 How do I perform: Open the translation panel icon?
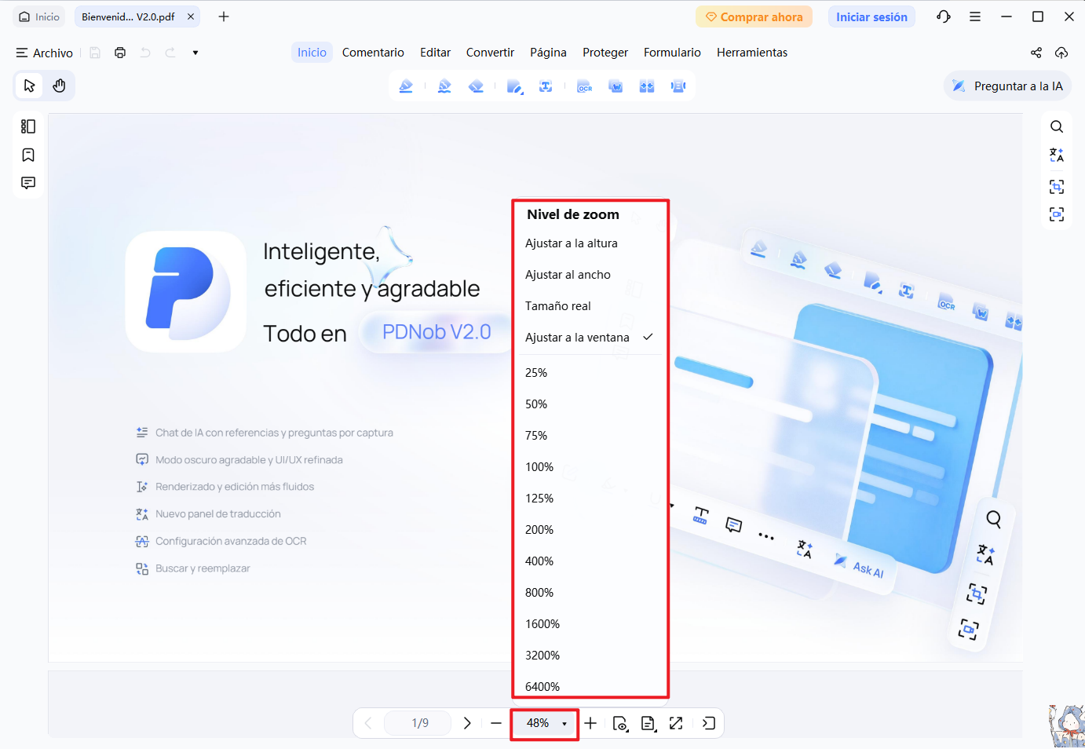(x=1057, y=155)
